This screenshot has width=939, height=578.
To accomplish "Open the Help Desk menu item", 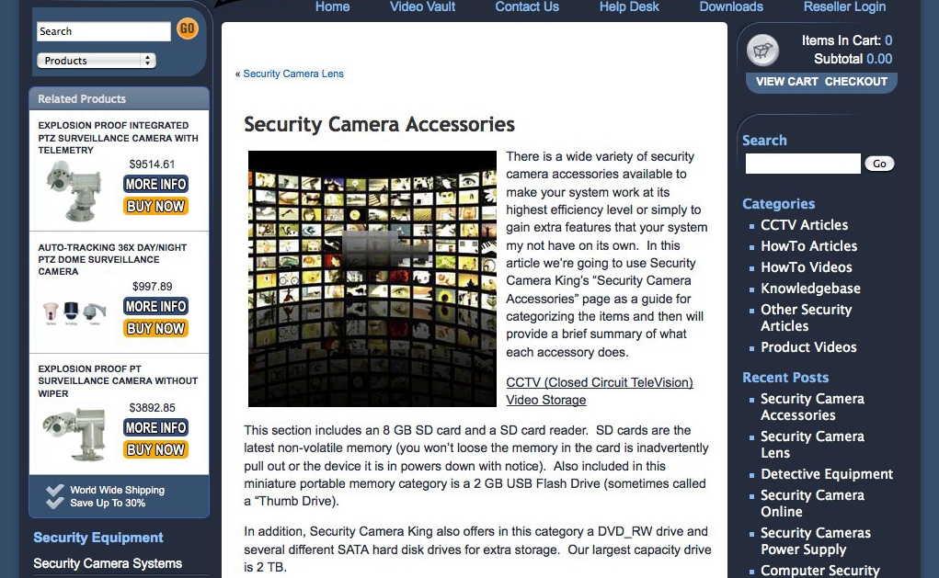I will coord(629,6).
